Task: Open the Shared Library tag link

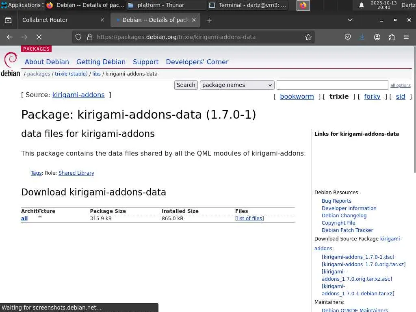Action: 76,173
